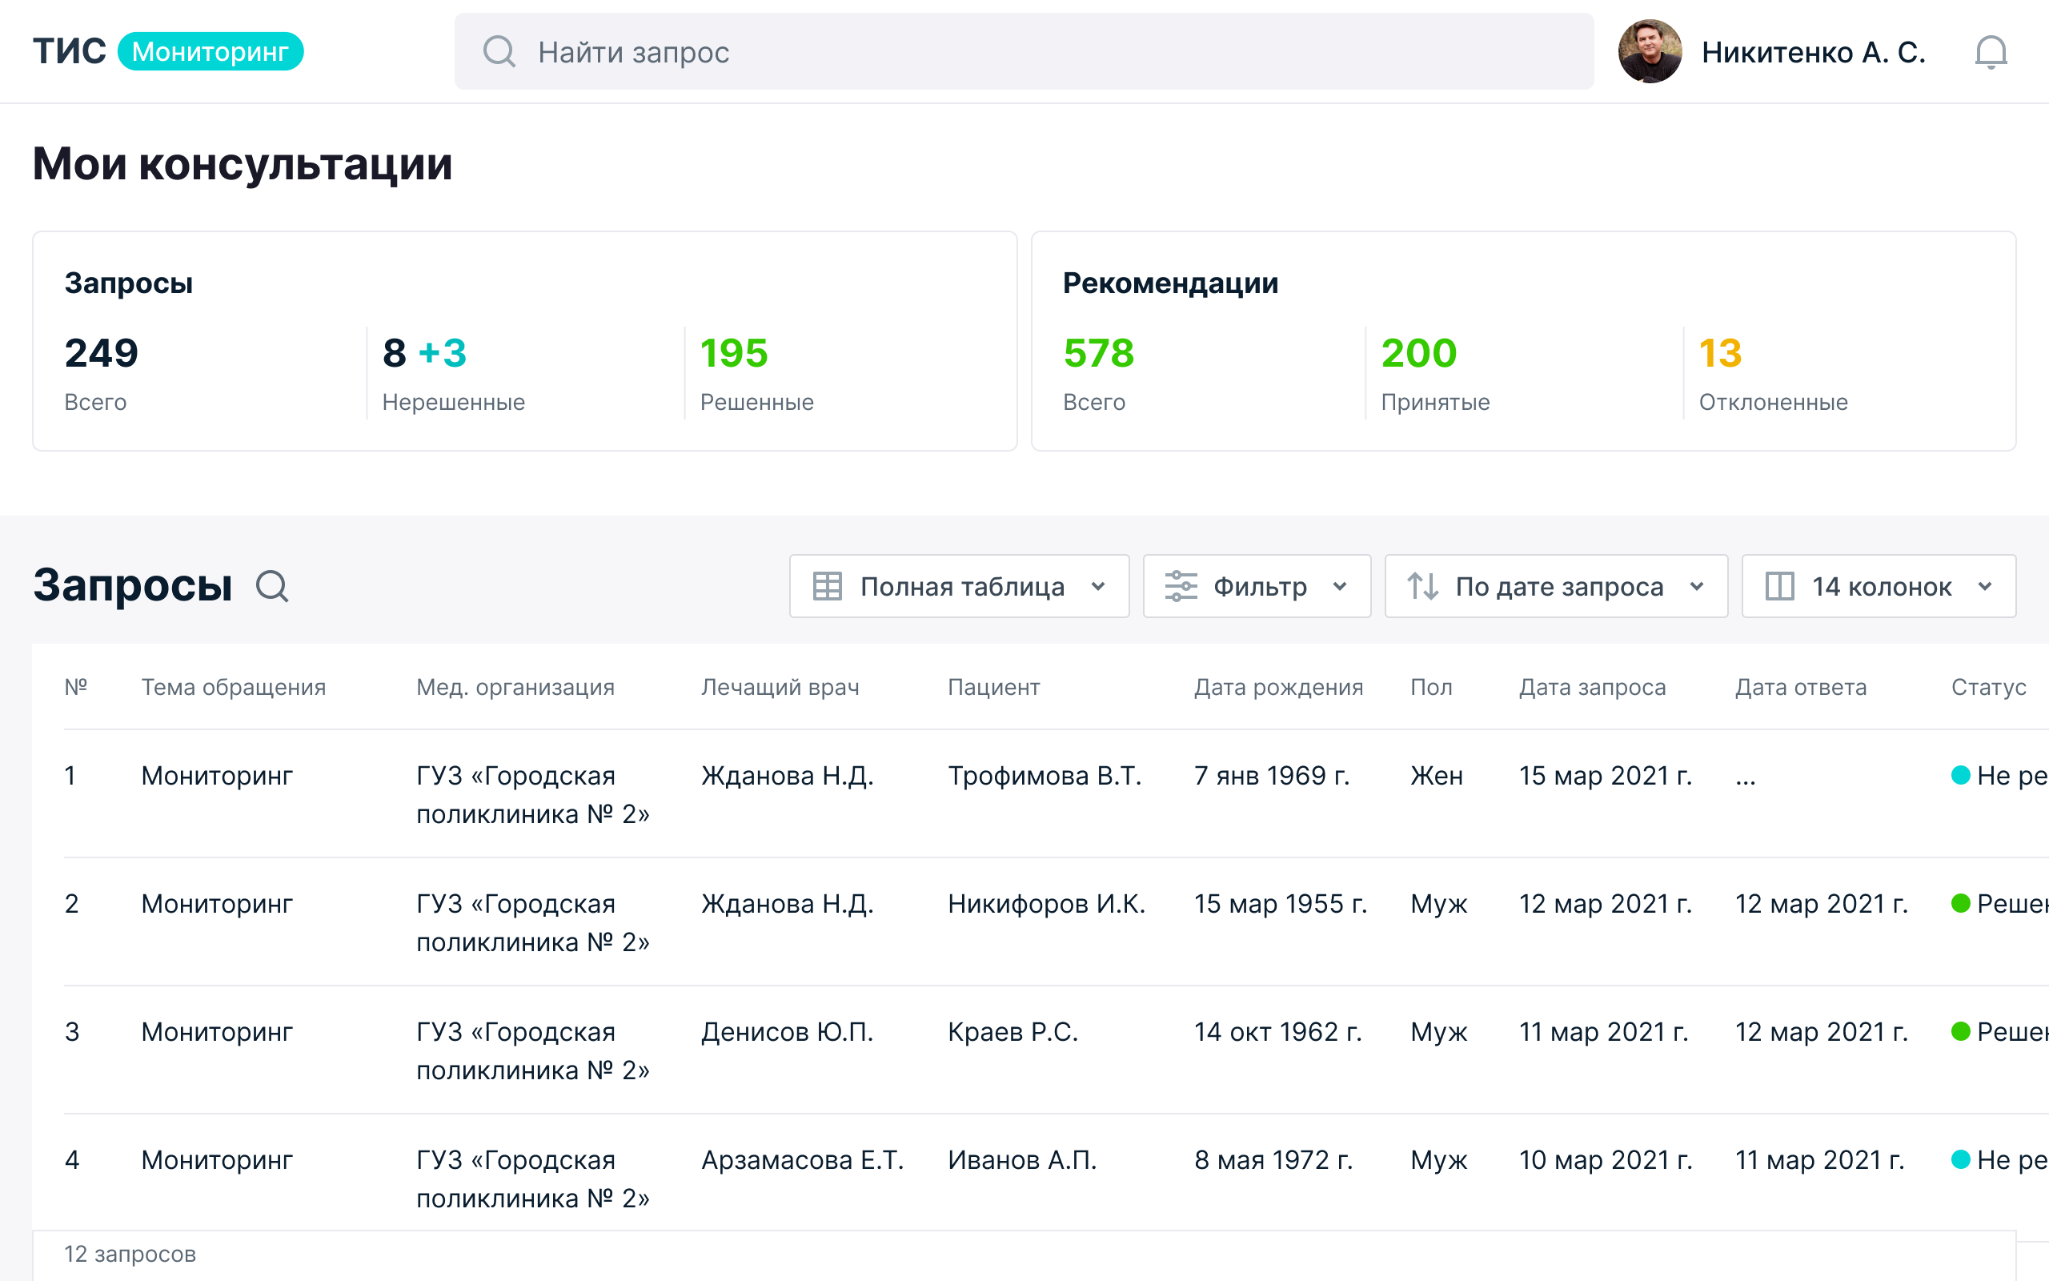Click the table grid icon in Полная таблица
This screenshot has height=1281, width=2049.
click(x=826, y=586)
